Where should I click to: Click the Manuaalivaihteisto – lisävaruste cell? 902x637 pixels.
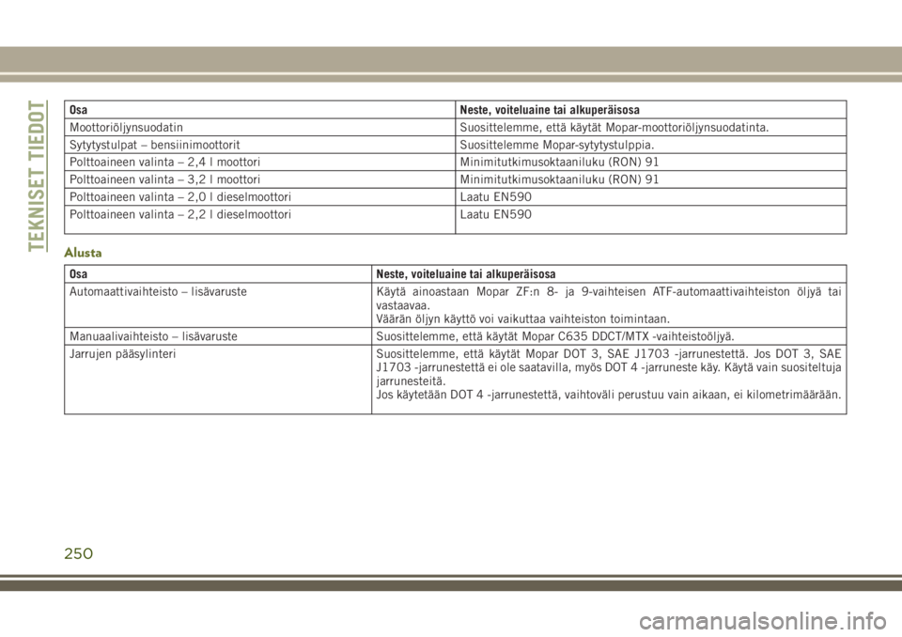coord(153,336)
